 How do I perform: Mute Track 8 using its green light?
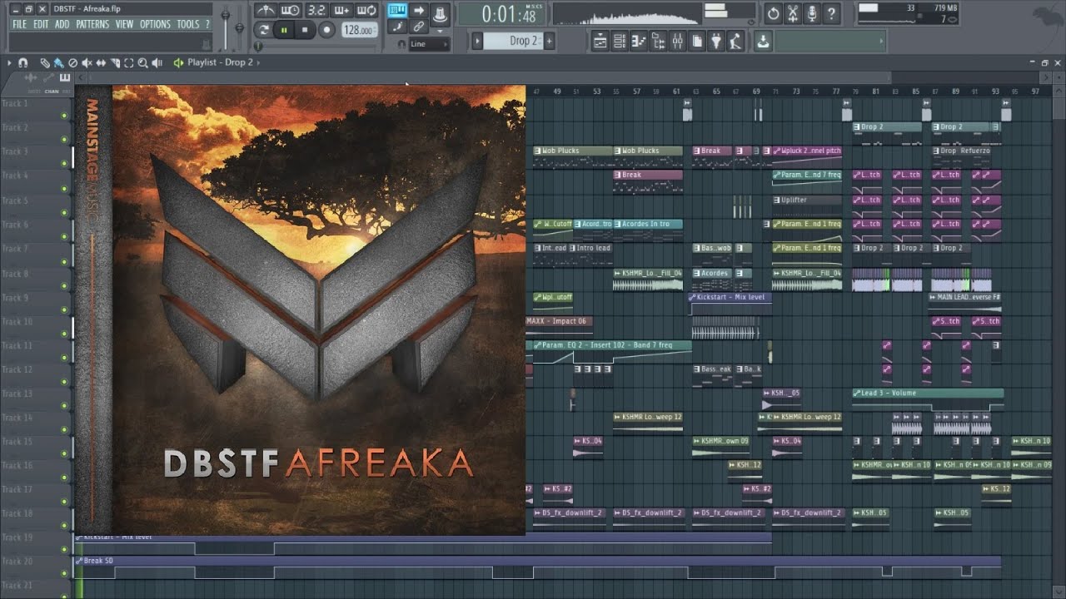(64, 285)
